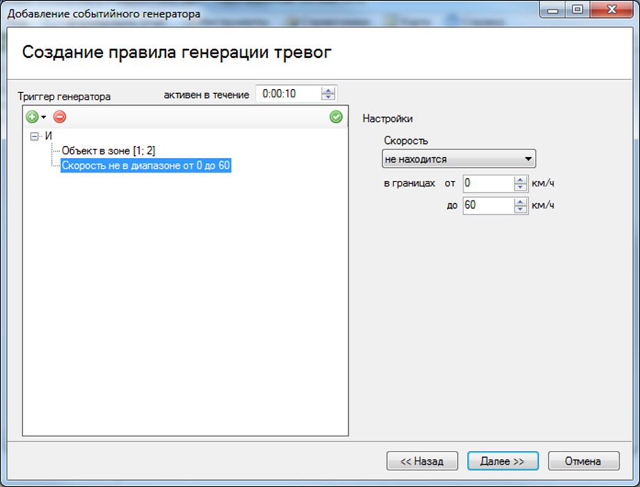Click the активен в течение time field

pyautogui.click(x=287, y=94)
